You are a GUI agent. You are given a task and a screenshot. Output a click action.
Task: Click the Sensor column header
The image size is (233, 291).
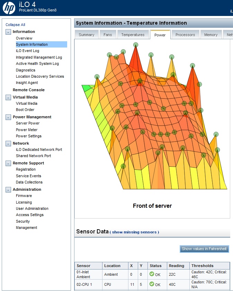pyautogui.click(x=88, y=266)
